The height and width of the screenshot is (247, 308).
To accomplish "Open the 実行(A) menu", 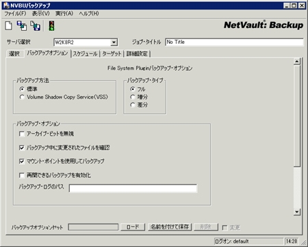I will tap(64, 14).
